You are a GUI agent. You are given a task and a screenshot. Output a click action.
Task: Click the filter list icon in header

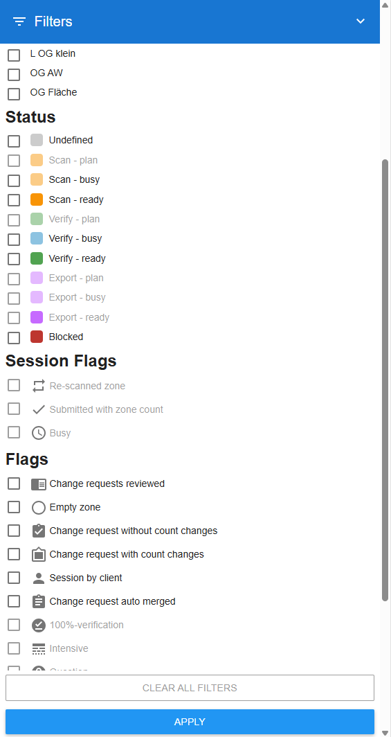coord(19,21)
